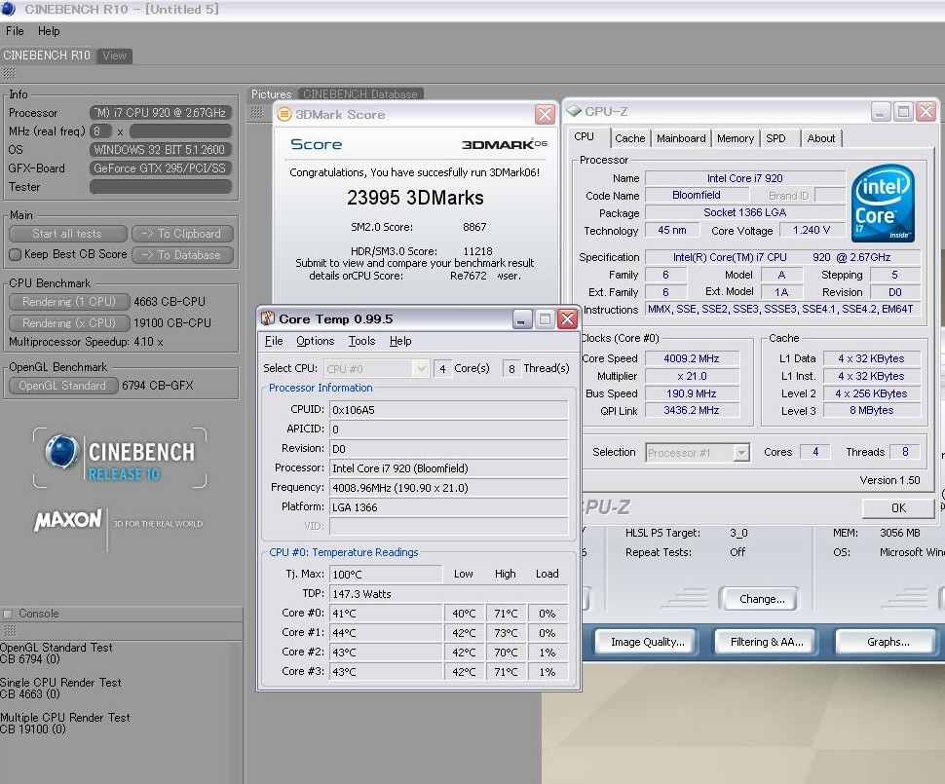Viewport: 945px width, 784px height.
Task: Expand the Processor #1 selection dropdown
Action: [741, 452]
